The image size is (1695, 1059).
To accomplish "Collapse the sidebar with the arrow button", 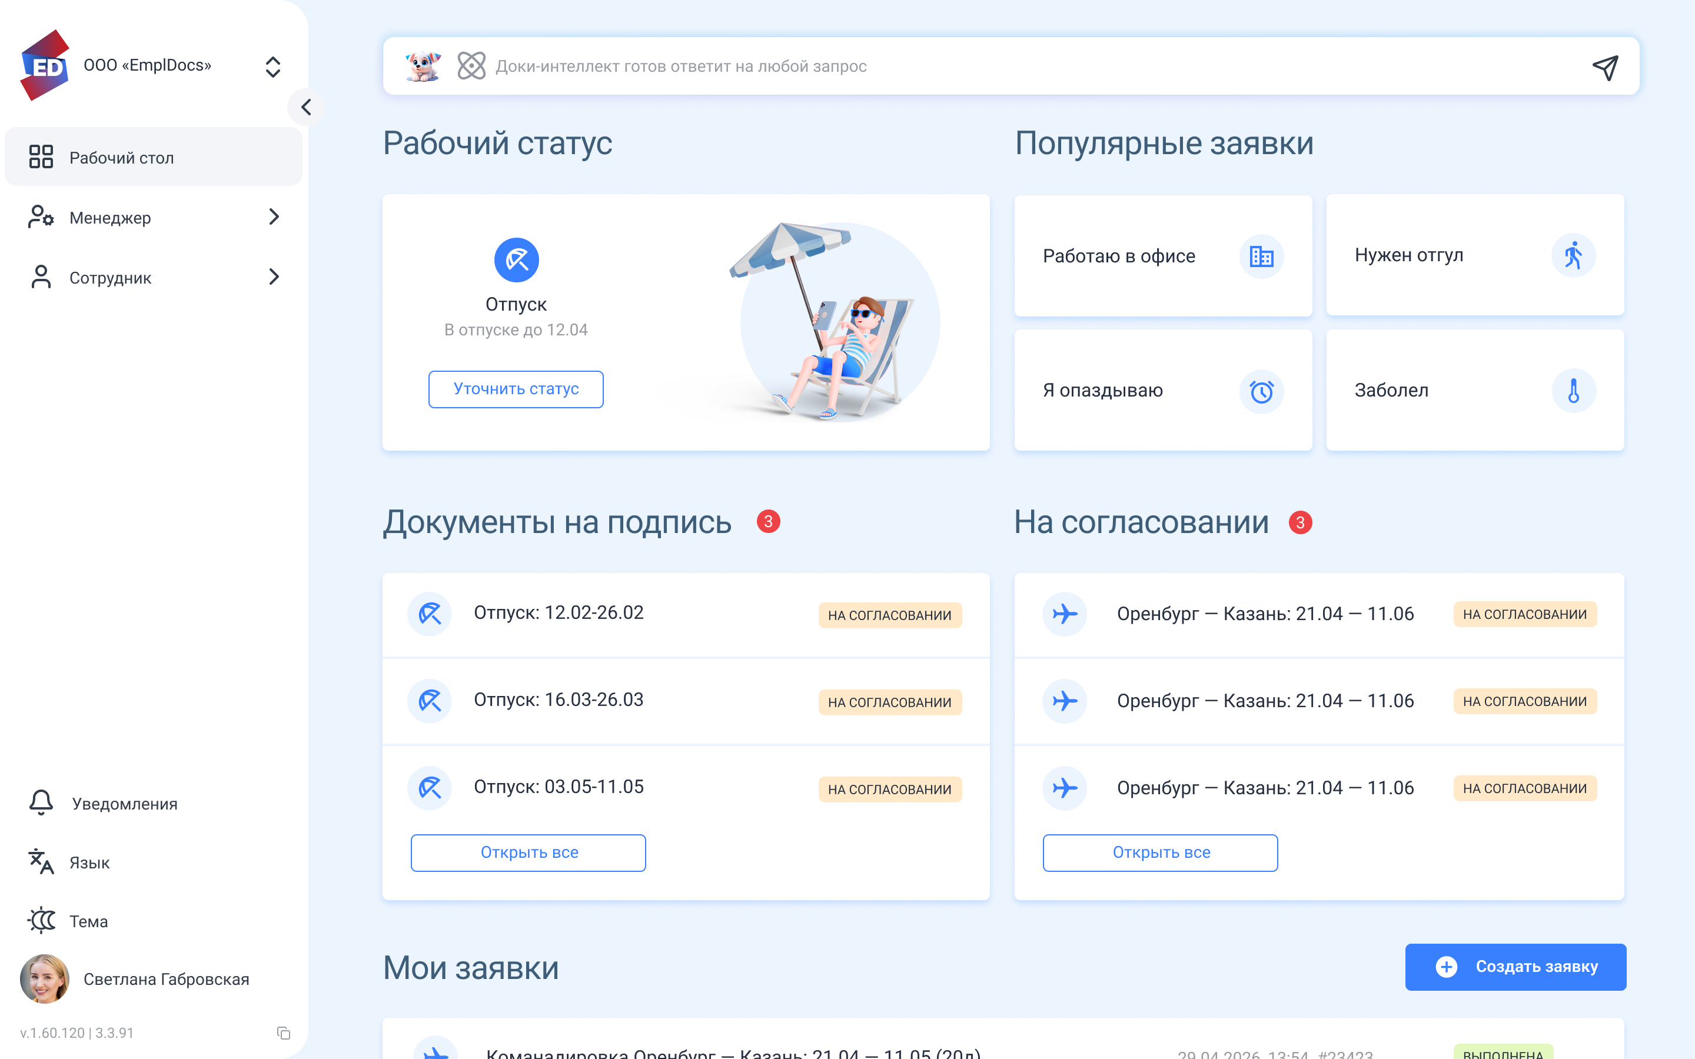I will coord(306,107).
